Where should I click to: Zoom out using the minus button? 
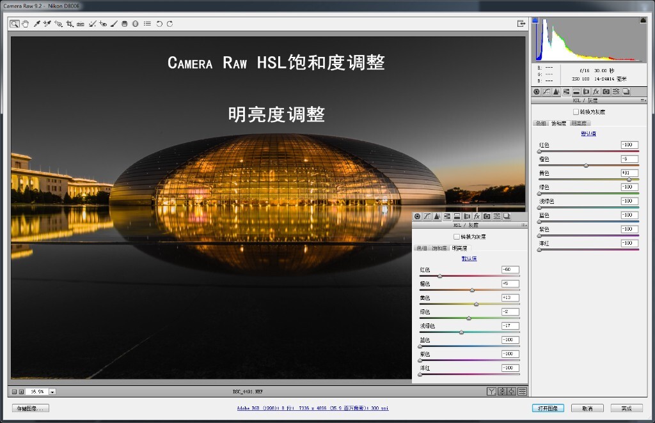tap(14, 392)
